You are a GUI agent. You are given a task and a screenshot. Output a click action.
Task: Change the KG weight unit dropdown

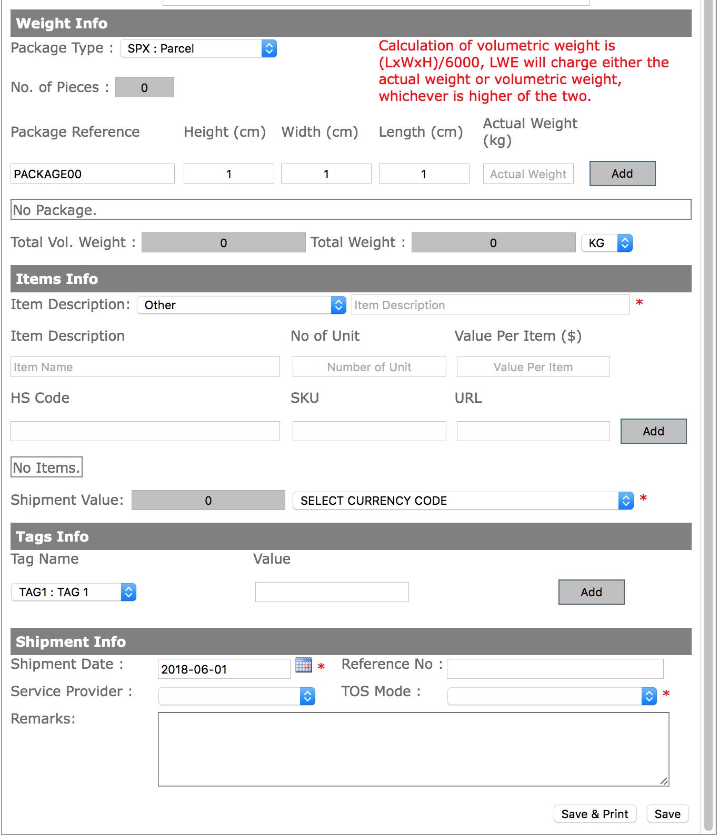(607, 243)
